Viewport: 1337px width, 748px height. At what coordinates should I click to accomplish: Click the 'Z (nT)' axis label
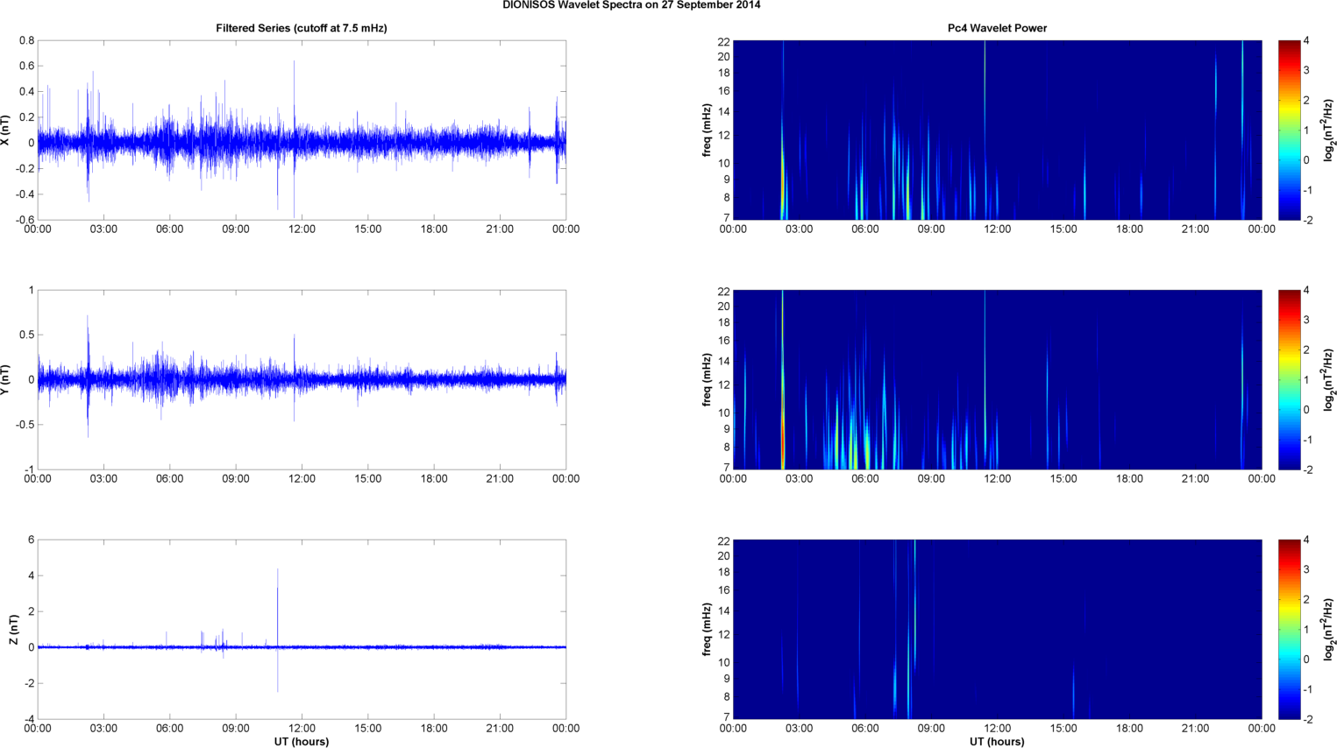(13, 629)
